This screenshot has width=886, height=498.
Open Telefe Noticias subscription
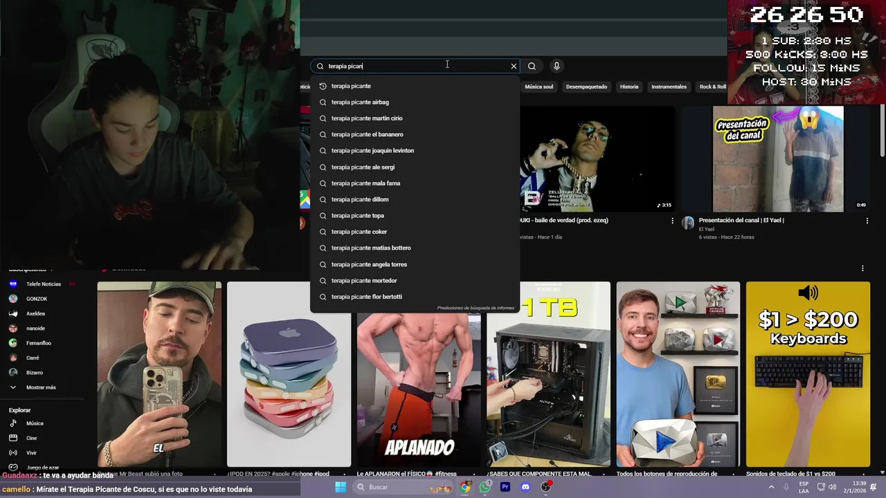pos(43,284)
